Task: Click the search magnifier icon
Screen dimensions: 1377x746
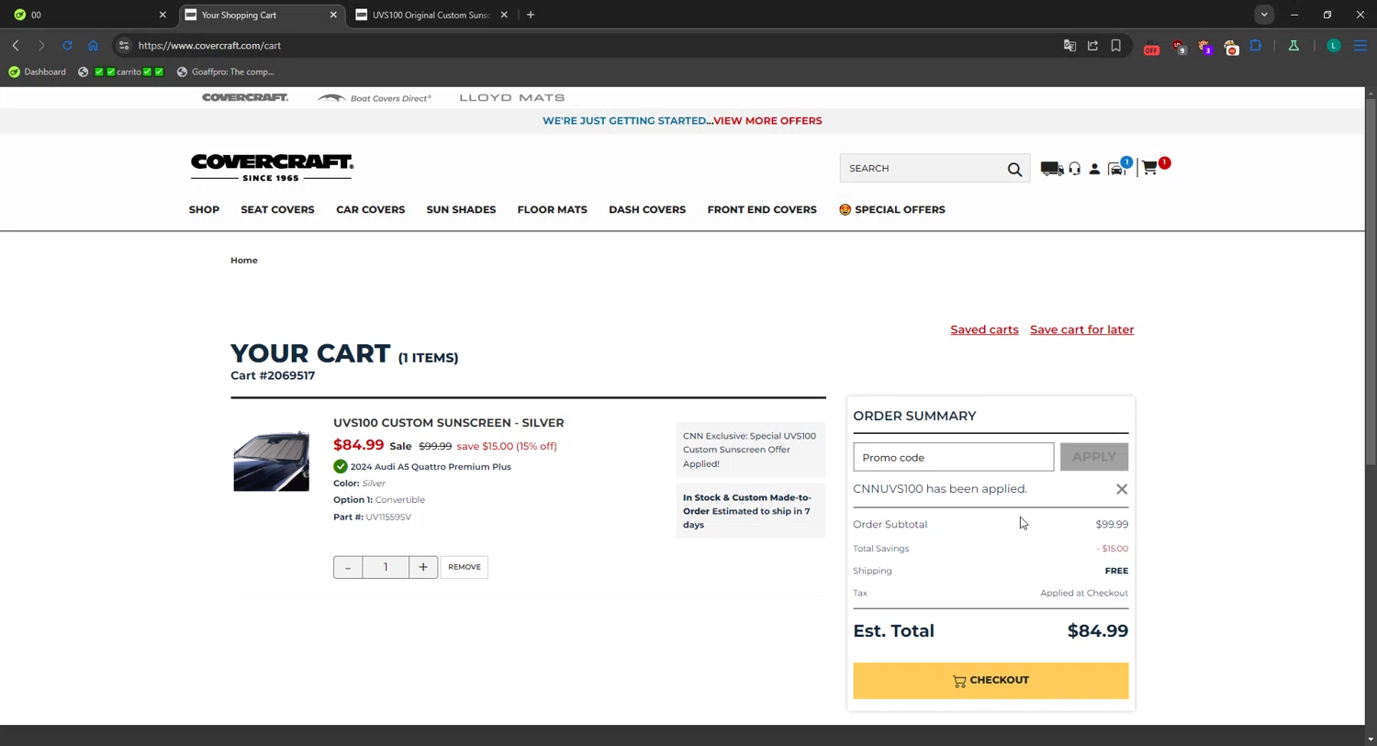Action: pyautogui.click(x=1014, y=169)
